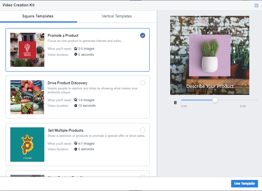This screenshot has width=262, height=191.
Task: Switch to the Vertical Templates tab
Action: point(117,16)
